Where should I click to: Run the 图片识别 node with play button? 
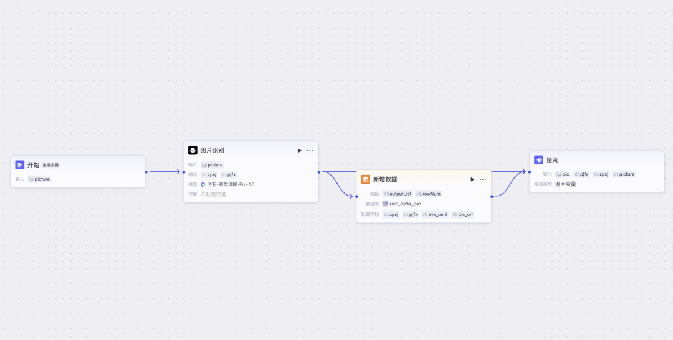click(300, 151)
